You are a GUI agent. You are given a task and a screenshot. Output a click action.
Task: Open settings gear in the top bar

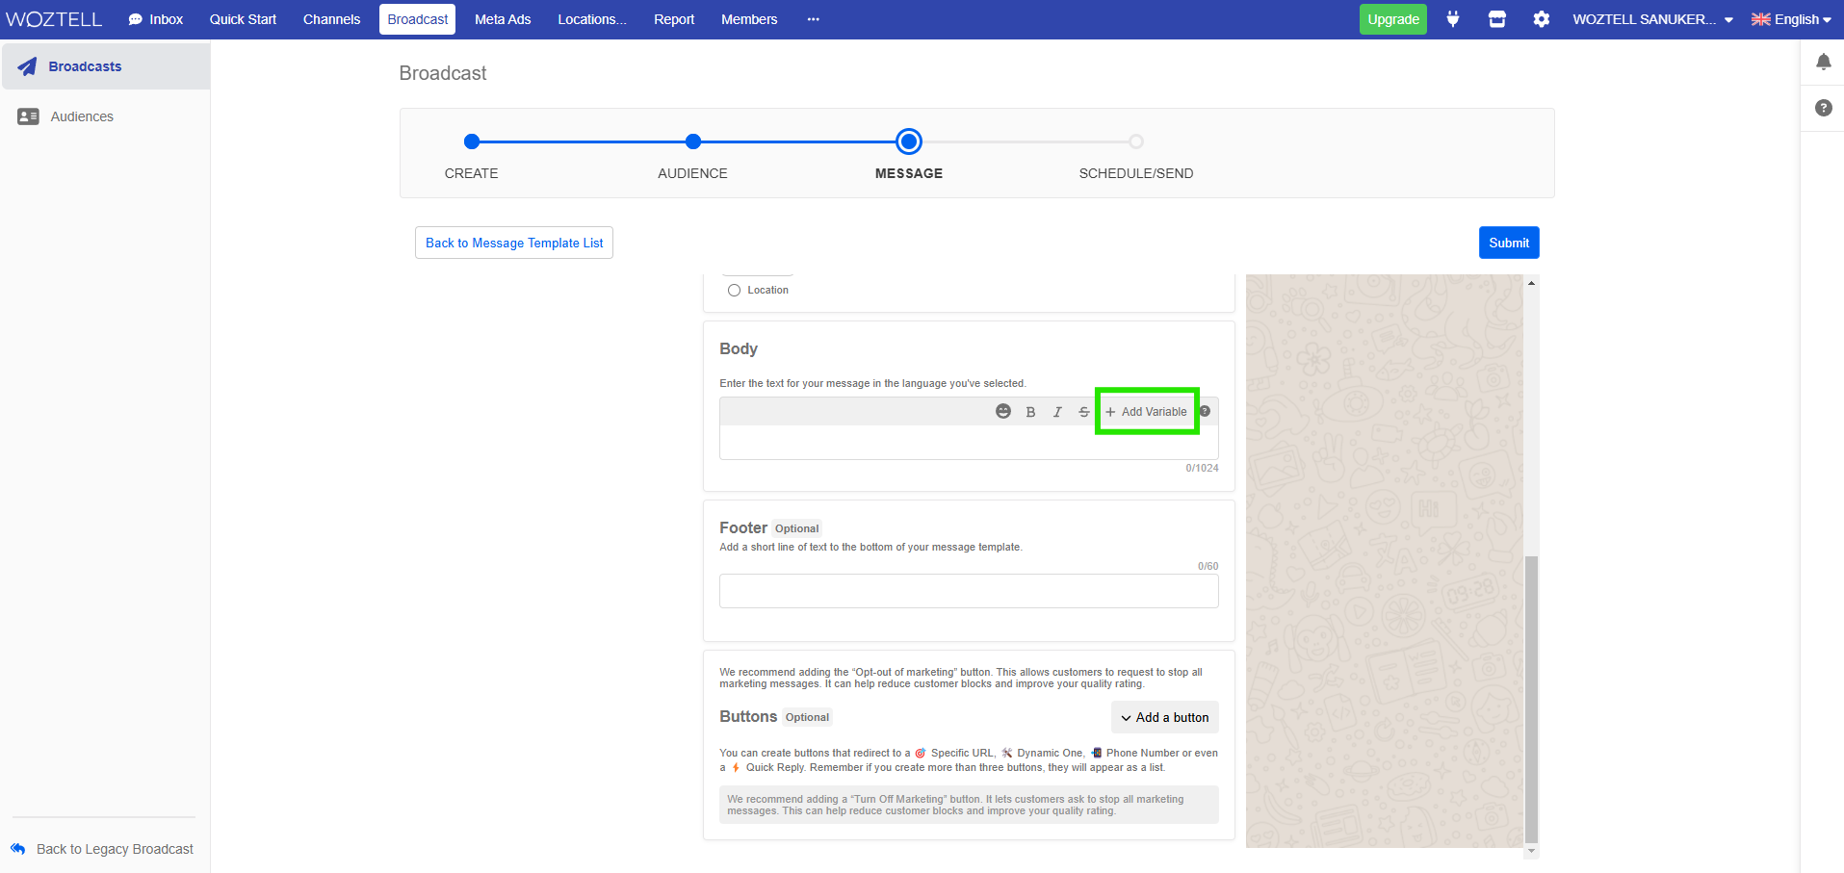(x=1541, y=18)
